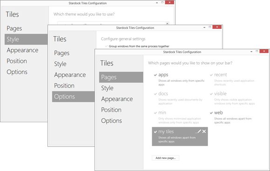
Task: Minimize the front Tiles Configuration window
Action: click(x=251, y=52)
